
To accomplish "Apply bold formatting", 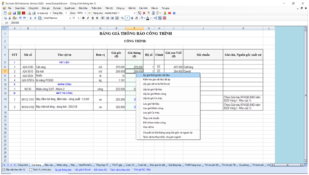I will click(x=83, y=18).
